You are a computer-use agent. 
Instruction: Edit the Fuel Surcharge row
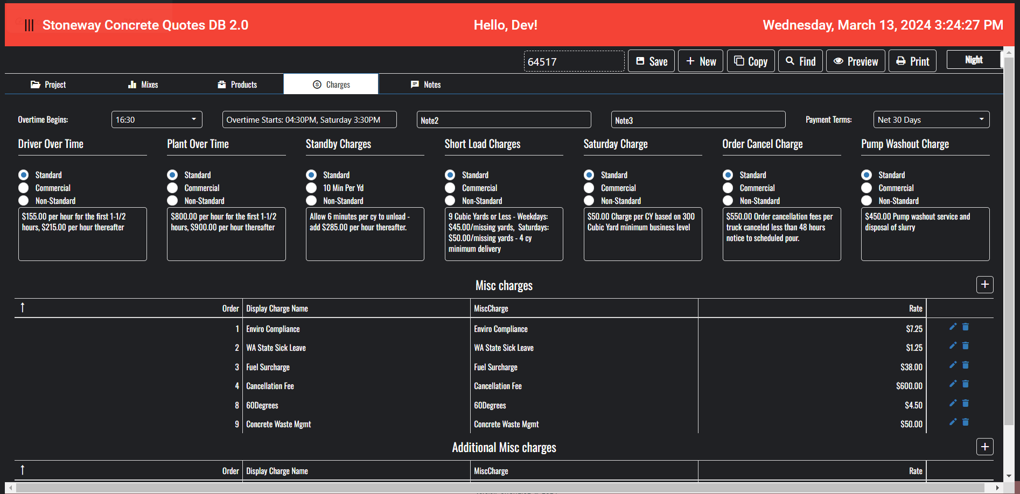(x=953, y=365)
